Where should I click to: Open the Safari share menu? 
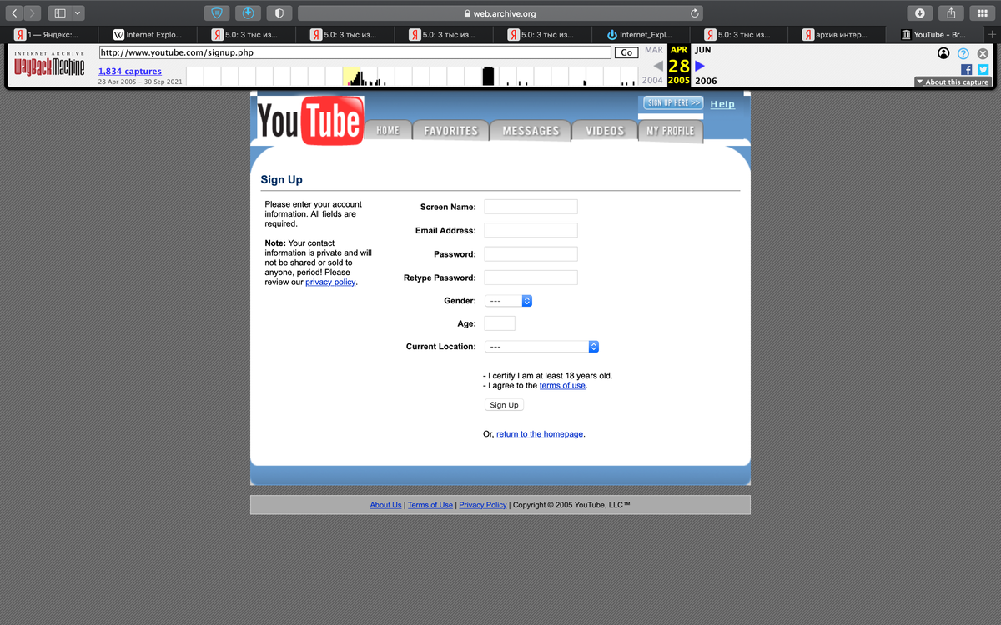(x=951, y=13)
